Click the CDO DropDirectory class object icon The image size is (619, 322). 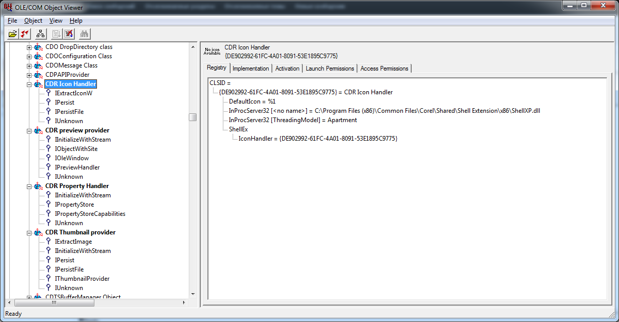pos(39,47)
